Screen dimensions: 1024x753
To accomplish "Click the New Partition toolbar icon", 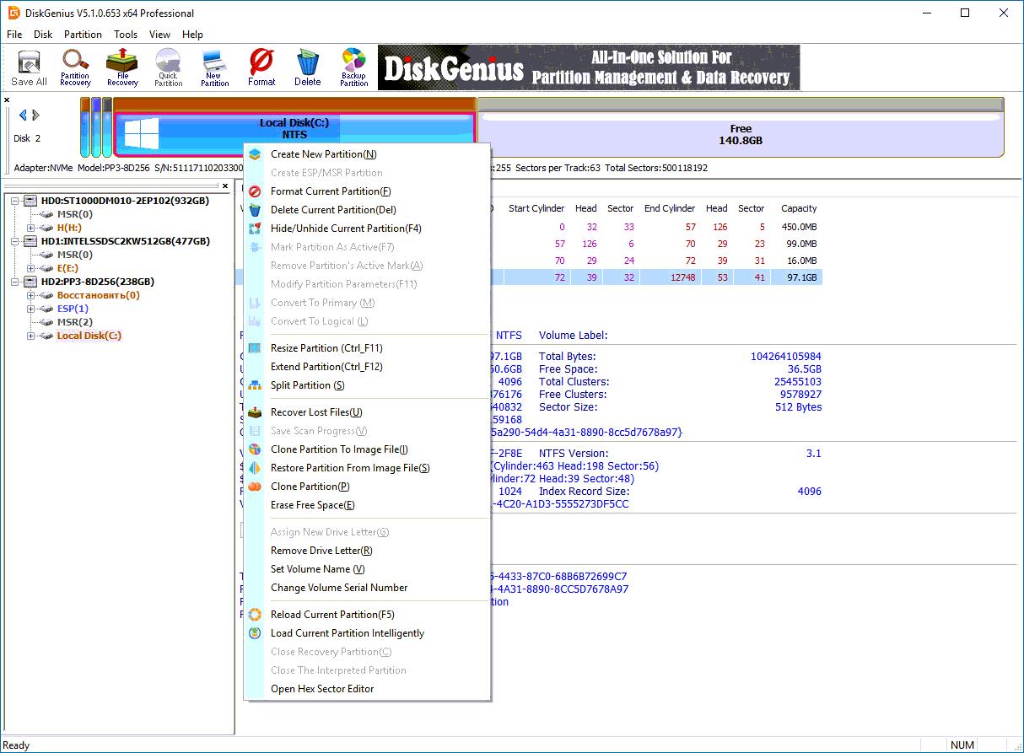I will pos(214,67).
